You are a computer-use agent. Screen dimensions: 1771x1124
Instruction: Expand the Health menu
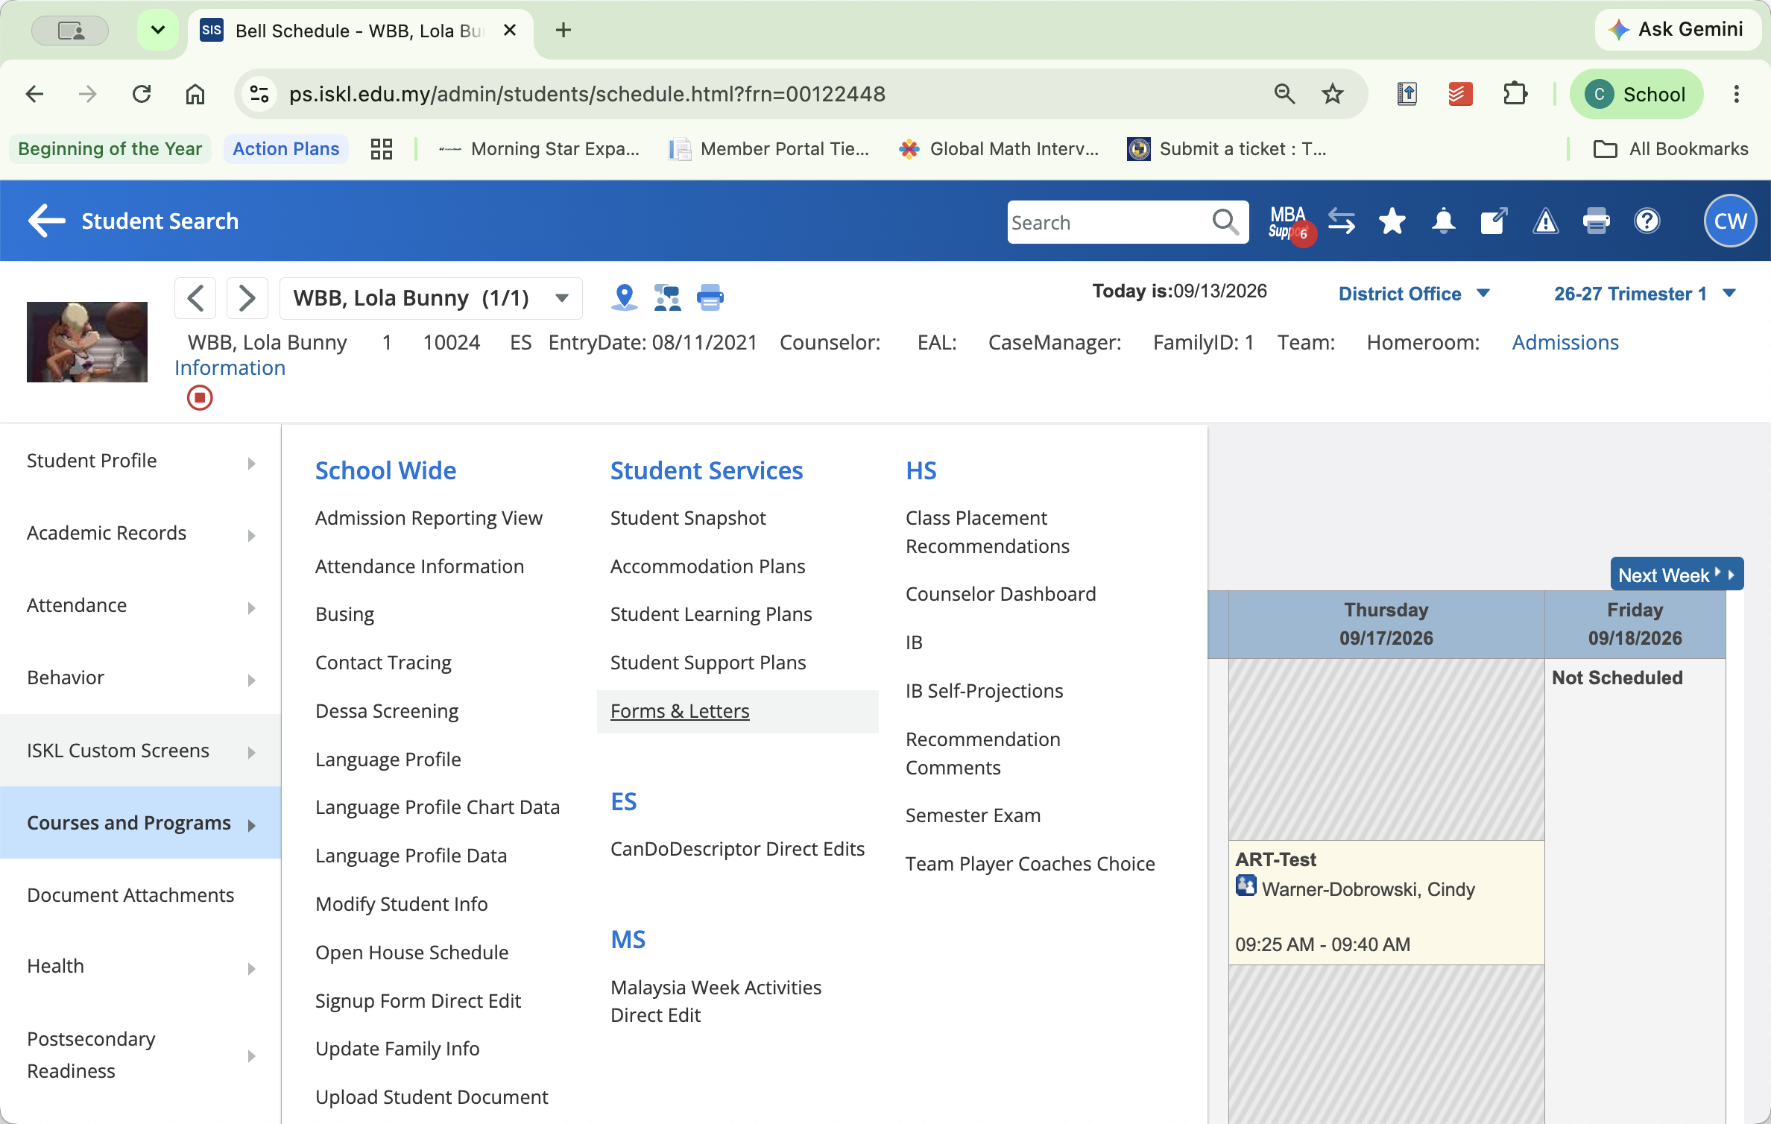tap(140, 967)
